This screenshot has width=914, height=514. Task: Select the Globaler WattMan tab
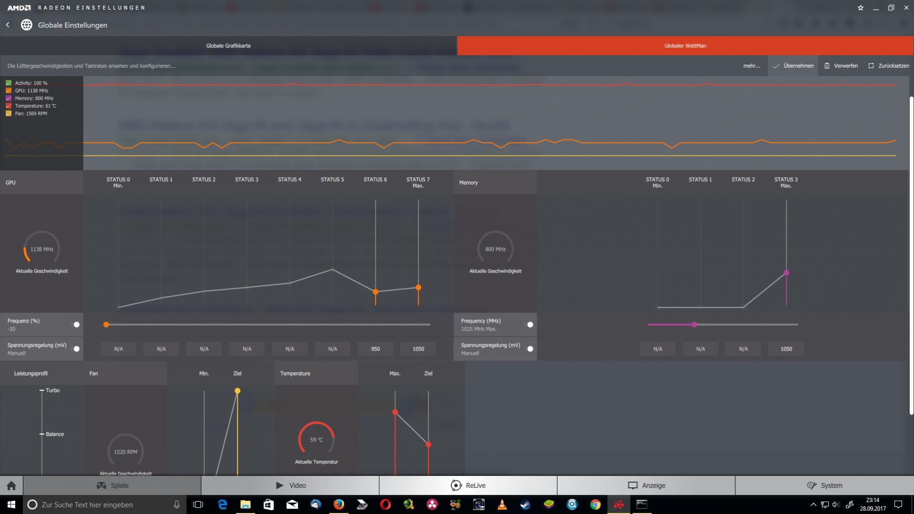point(685,46)
